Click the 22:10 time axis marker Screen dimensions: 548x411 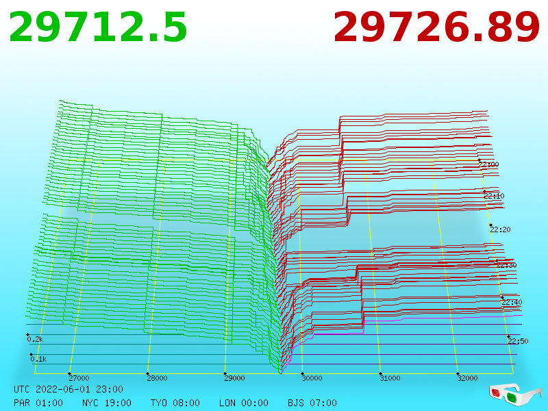click(x=494, y=196)
